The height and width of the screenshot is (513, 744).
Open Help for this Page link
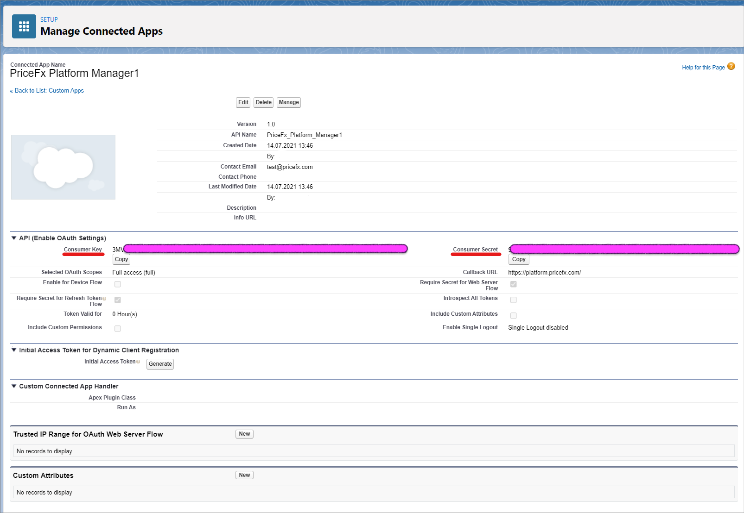click(703, 68)
